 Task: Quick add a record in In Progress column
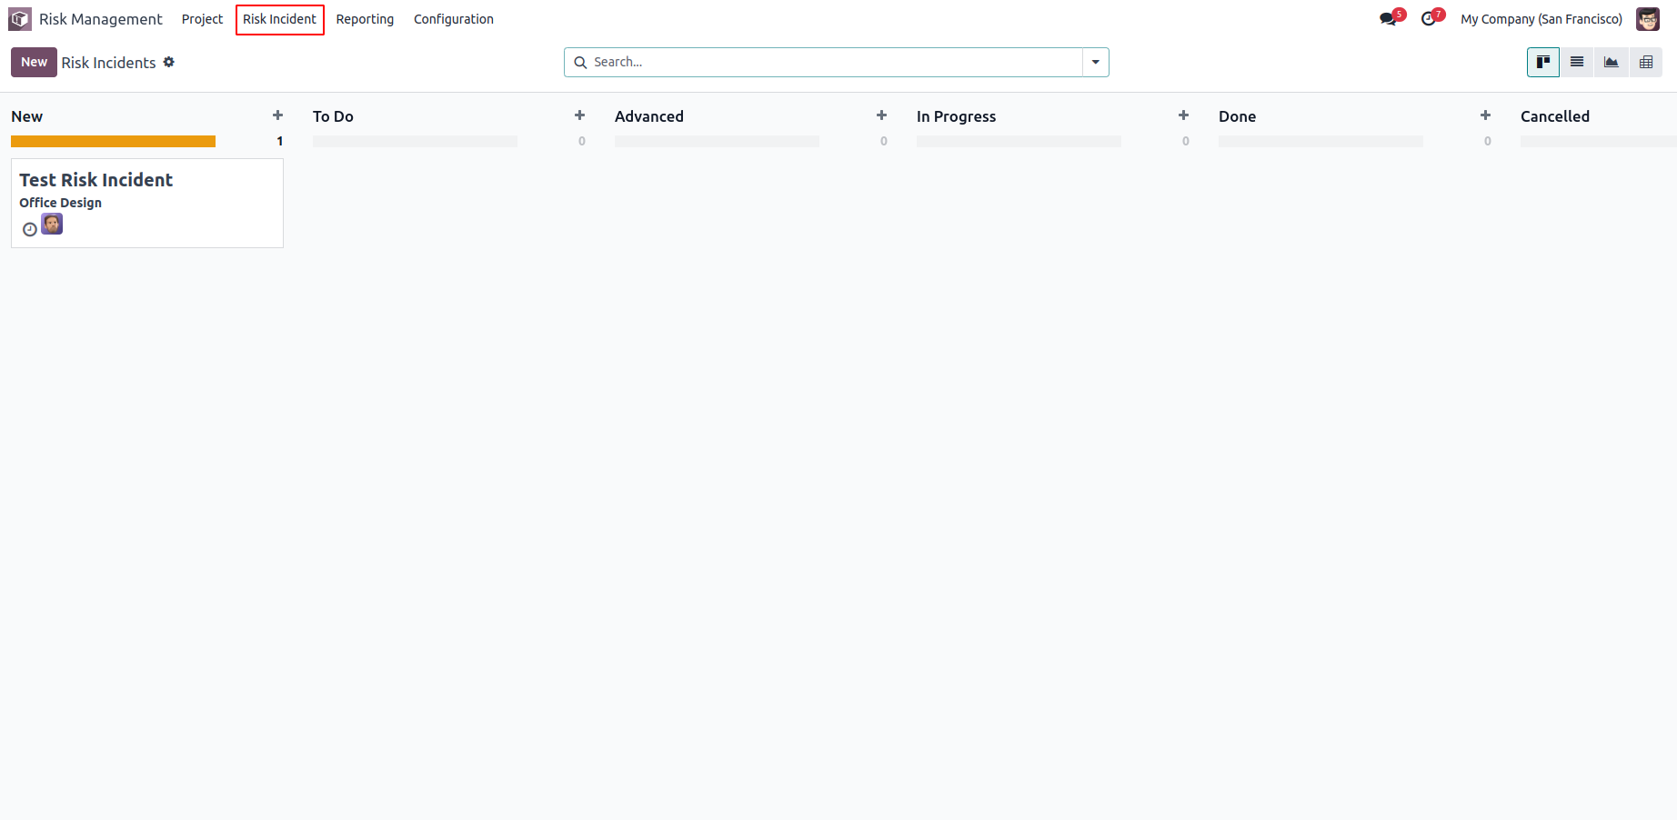(1183, 115)
